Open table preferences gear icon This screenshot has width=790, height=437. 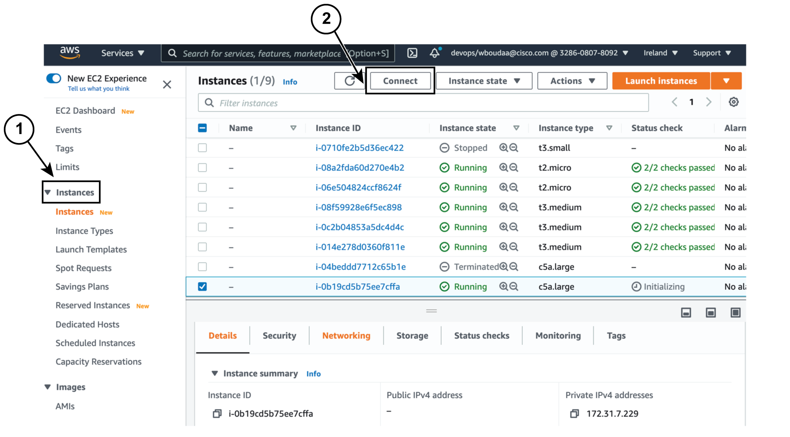734,102
